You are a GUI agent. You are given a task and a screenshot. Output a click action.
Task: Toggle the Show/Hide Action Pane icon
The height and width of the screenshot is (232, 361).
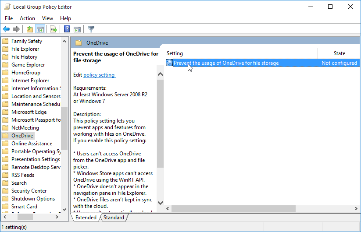click(77, 29)
